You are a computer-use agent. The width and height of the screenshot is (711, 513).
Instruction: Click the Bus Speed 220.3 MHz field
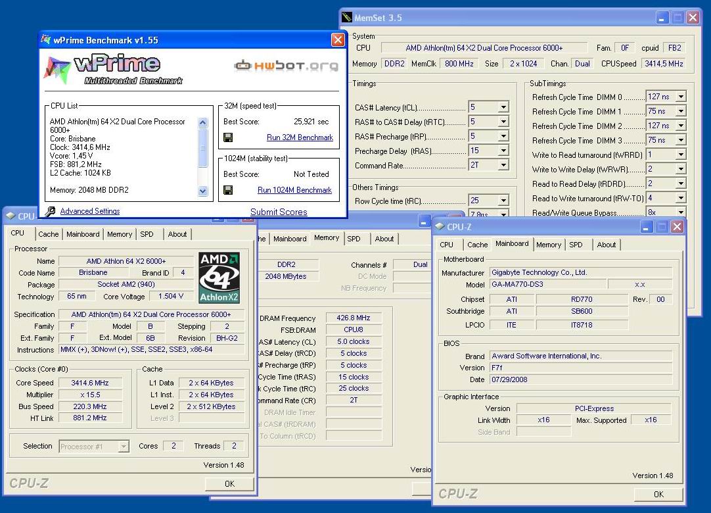point(90,406)
